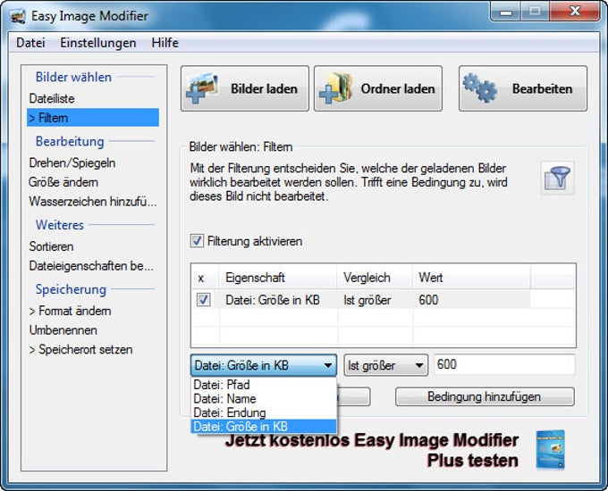
Task: Choose Datei: Endung from the list
Action: pyautogui.click(x=264, y=412)
